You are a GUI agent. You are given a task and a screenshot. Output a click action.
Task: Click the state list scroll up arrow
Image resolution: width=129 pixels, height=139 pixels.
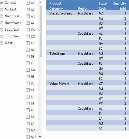40,3
